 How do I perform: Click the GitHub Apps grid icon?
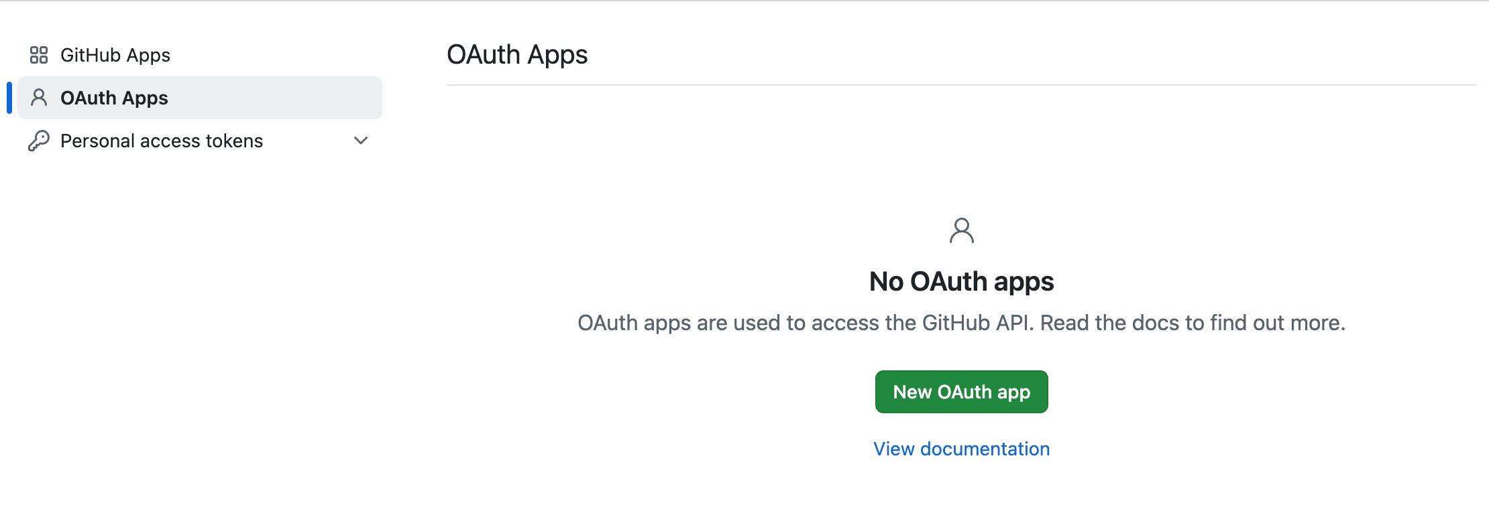pyautogui.click(x=39, y=55)
